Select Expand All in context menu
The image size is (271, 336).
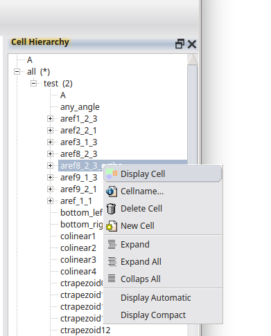pos(163,262)
